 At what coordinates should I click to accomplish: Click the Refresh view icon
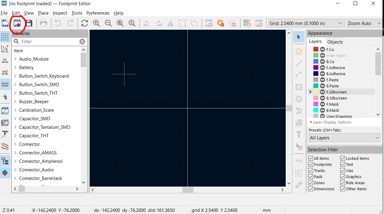(85, 23)
